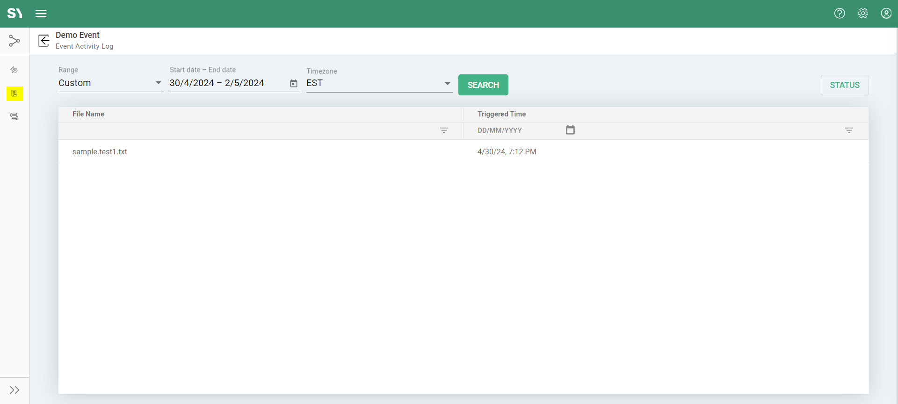This screenshot has height=404, width=898.
Task: Open the hamburger main menu
Action: [x=41, y=14]
